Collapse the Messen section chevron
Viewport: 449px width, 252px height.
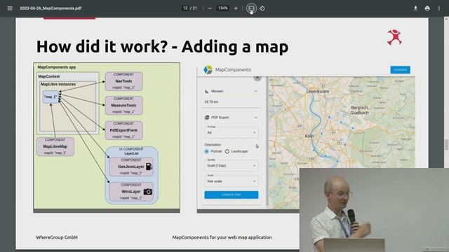(x=255, y=92)
